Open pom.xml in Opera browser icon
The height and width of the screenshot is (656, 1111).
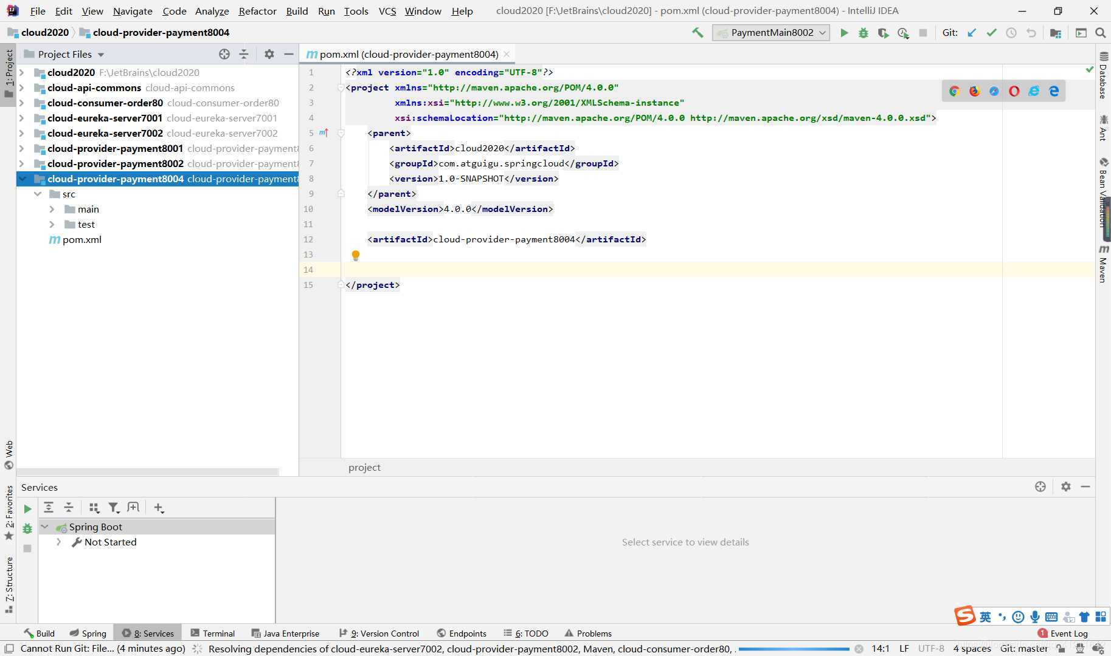tap(1014, 91)
